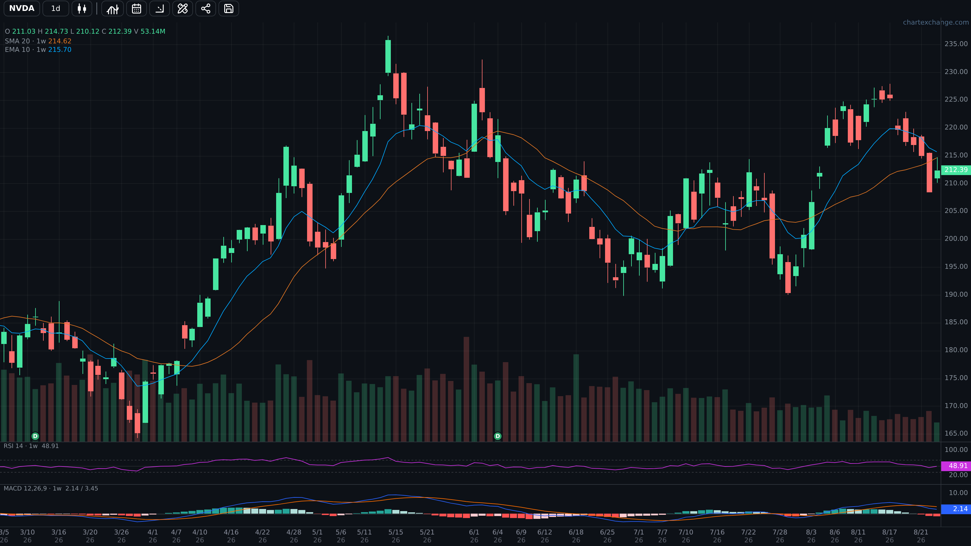Open the chartexchange.com link

click(935, 22)
